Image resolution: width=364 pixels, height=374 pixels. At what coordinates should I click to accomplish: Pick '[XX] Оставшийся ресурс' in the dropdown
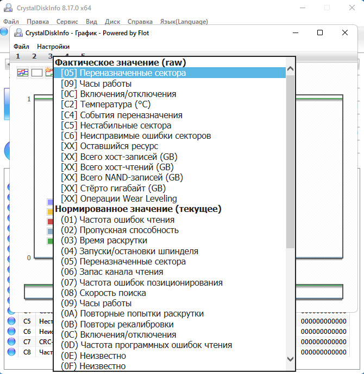tap(109, 146)
